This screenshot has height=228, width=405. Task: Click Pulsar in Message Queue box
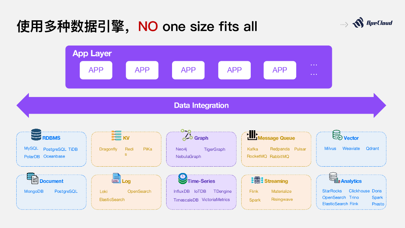click(x=300, y=149)
